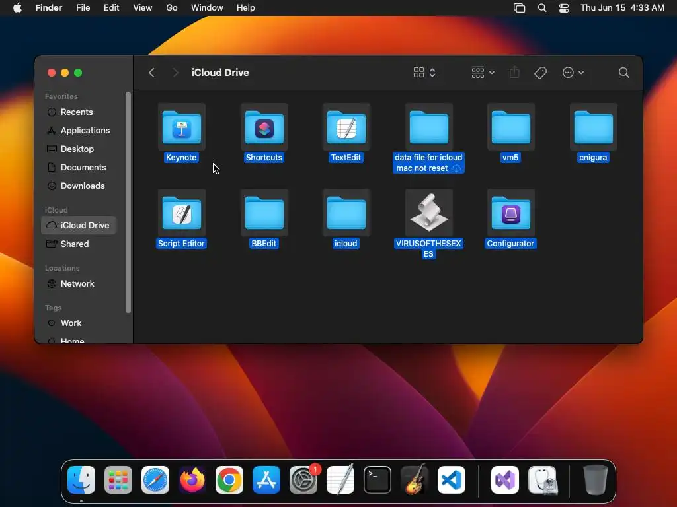Viewport: 677px width, 507px height.
Task: Open Recents in the sidebar
Action: (78, 112)
